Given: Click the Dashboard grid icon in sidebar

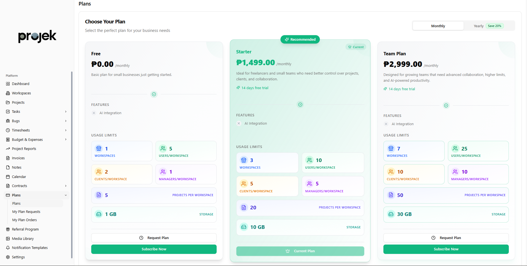Looking at the screenshot, I should click(8, 84).
